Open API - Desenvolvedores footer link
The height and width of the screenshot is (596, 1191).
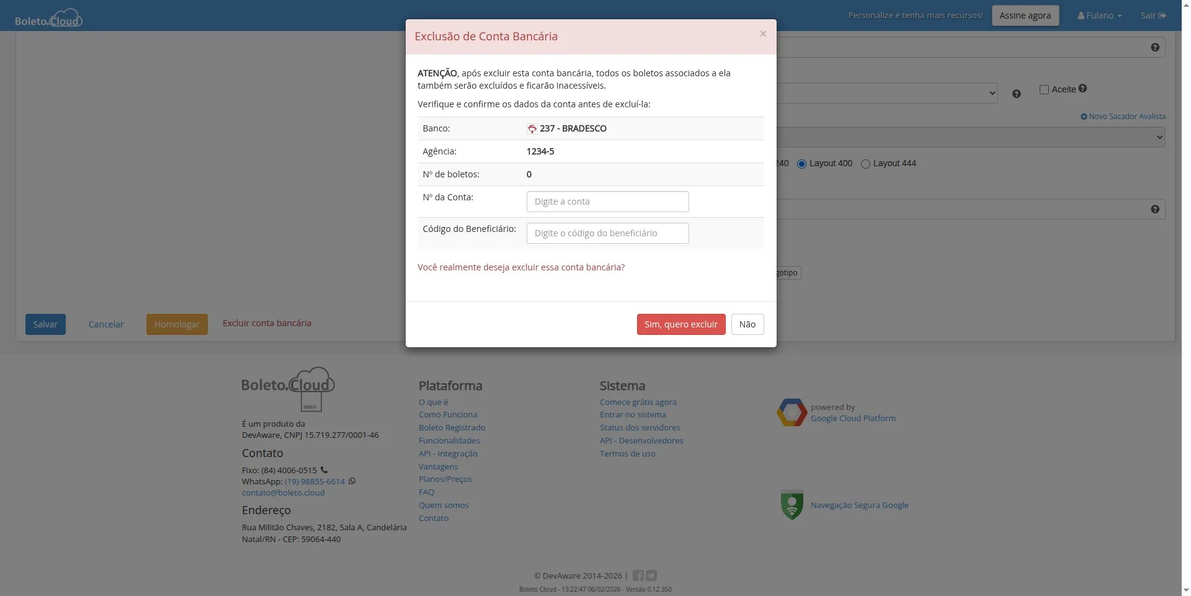641,440
